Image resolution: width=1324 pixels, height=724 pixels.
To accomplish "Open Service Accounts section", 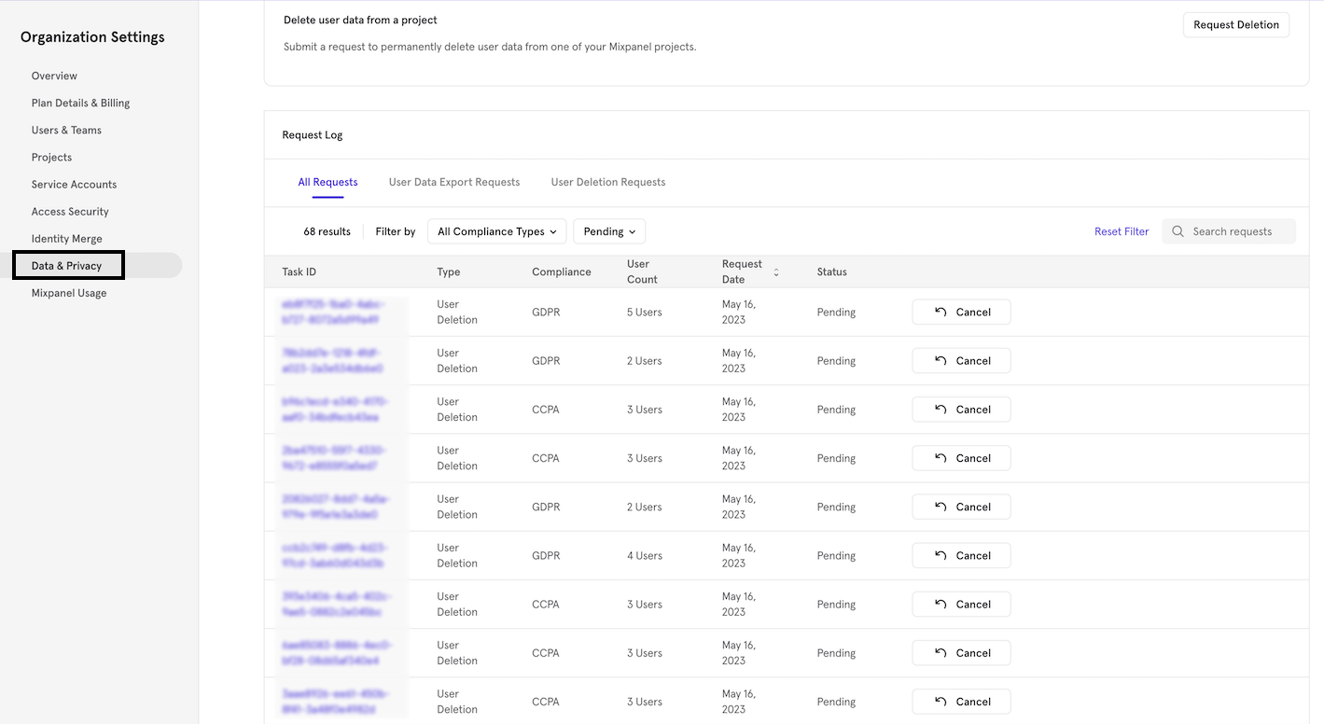I will tap(74, 184).
